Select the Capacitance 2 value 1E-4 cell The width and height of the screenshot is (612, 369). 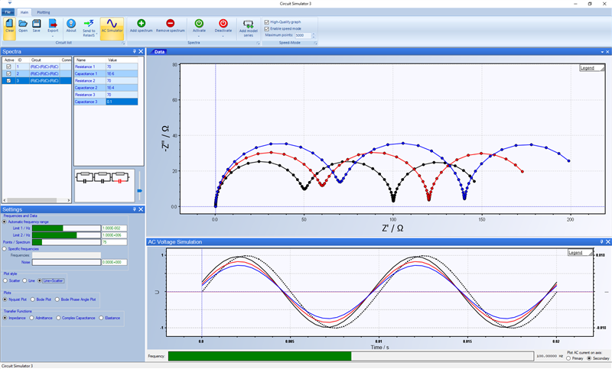(122, 88)
